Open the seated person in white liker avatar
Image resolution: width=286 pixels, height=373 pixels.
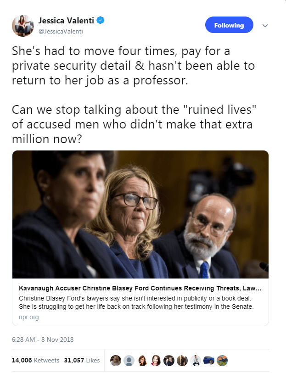tap(196, 361)
